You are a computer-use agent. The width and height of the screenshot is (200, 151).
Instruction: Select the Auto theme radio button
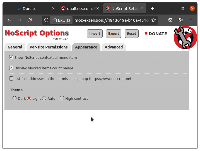pyautogui.click(x=44, y=98)
